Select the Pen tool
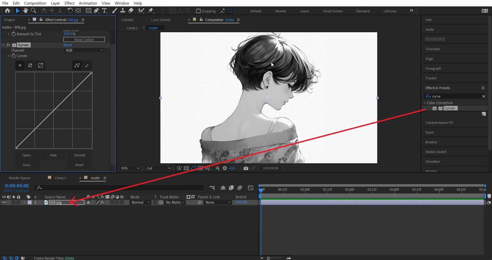This screenshot has height=260, width=492. coord(96,10)
